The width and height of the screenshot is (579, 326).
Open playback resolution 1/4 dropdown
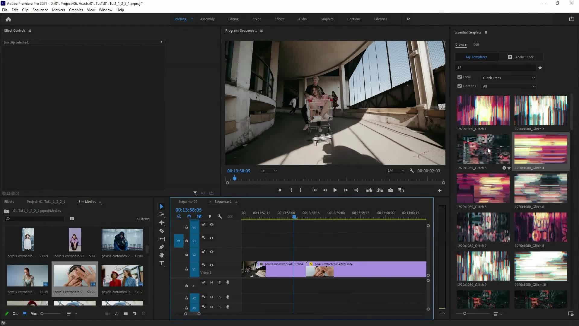(396, 171)
